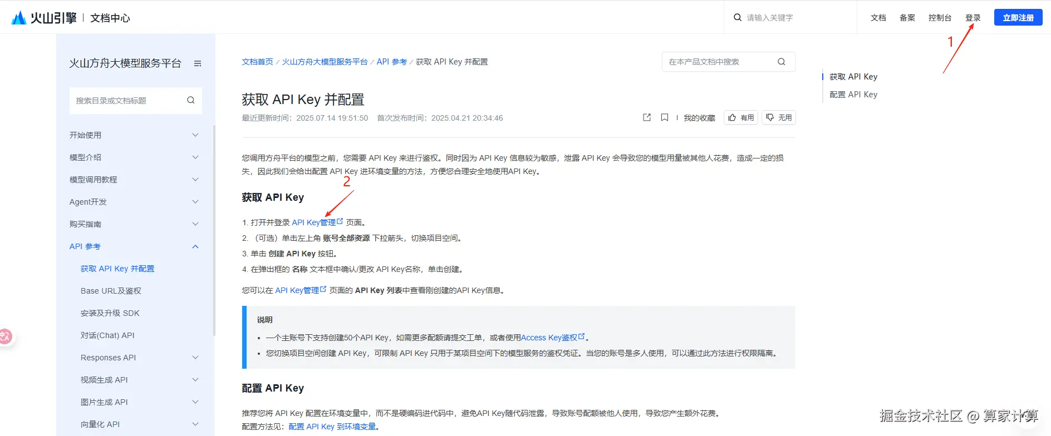Open 配置 API Key 到环境变量 link
Screen dimensions: 1051x436
332,427
